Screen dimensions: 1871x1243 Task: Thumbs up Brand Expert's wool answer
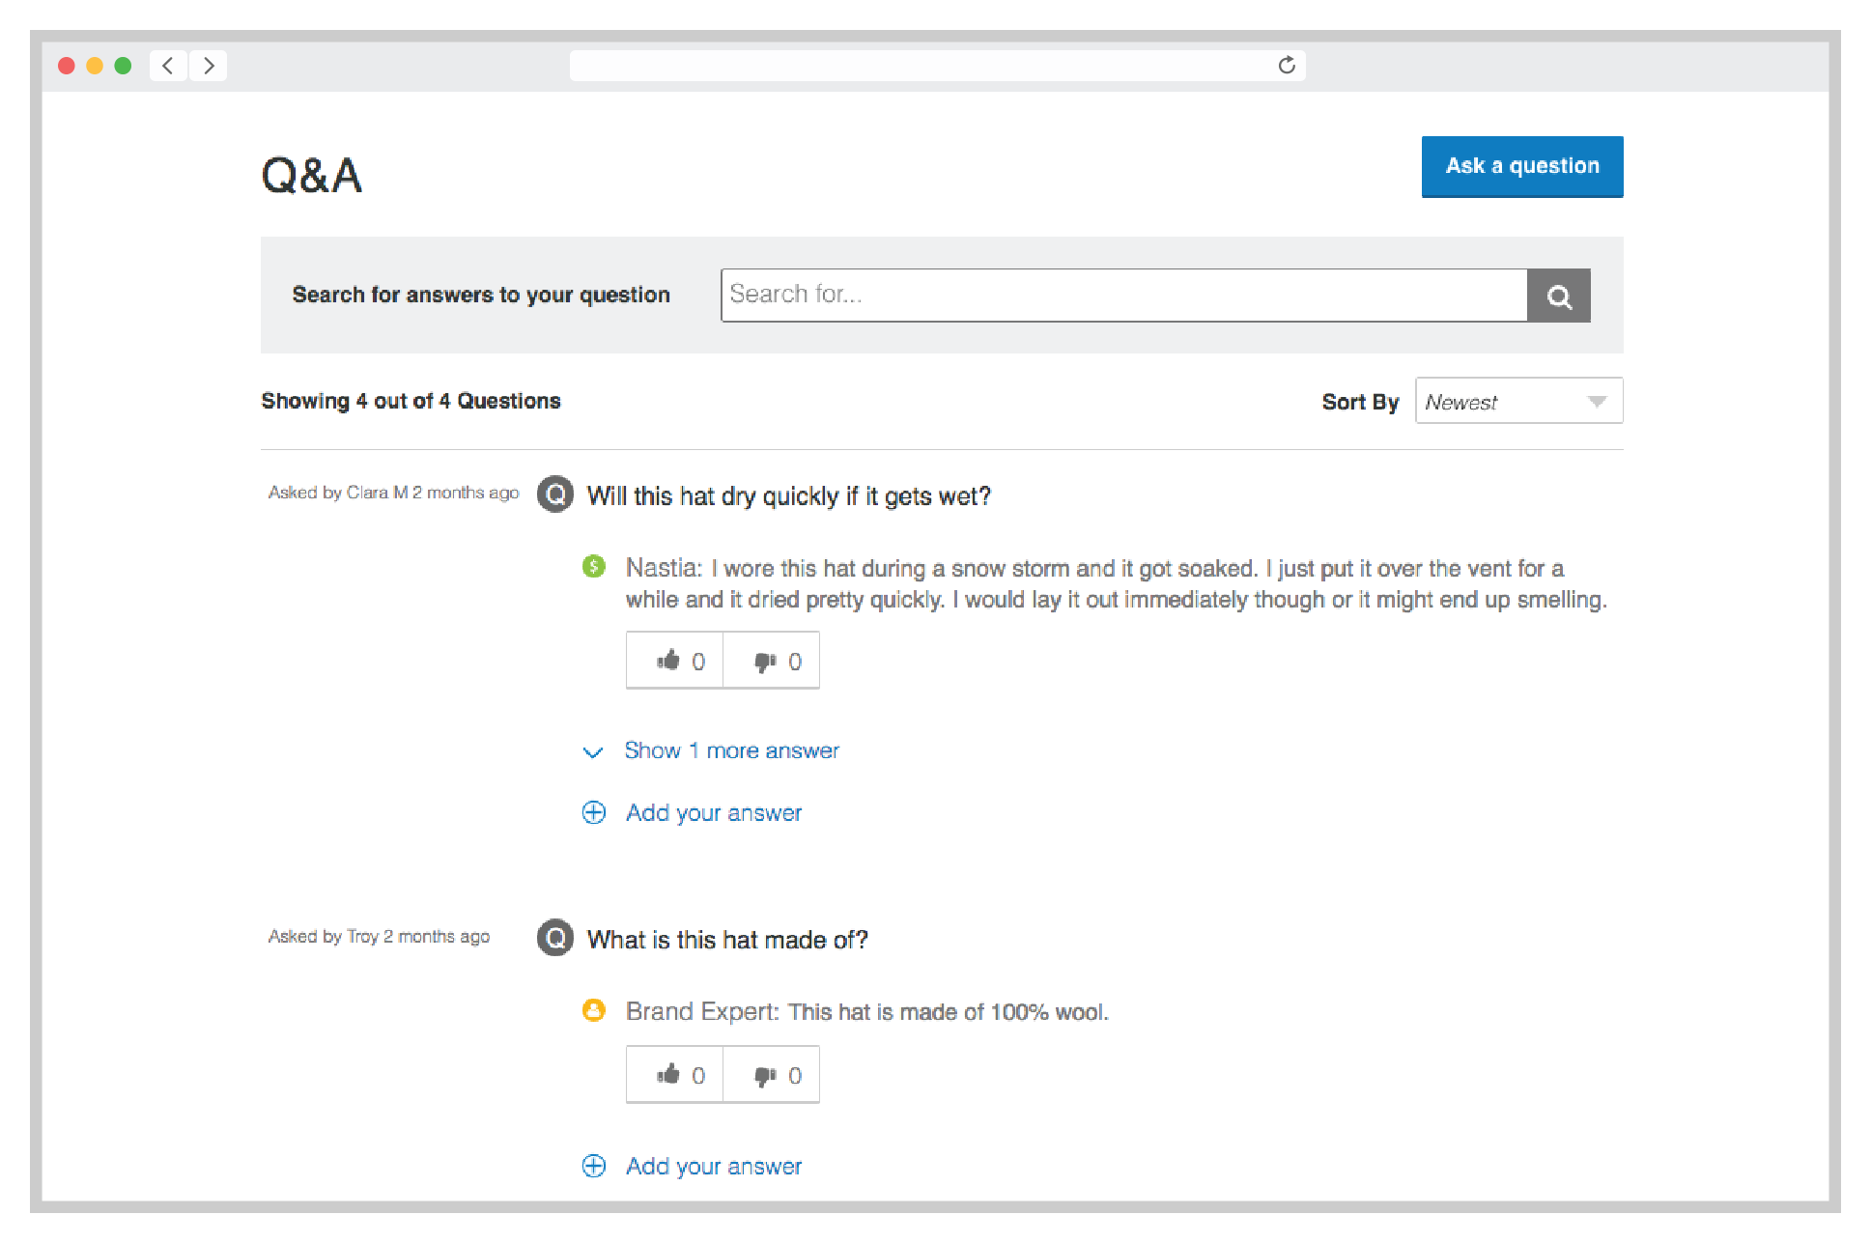[x=675, y=1075]
